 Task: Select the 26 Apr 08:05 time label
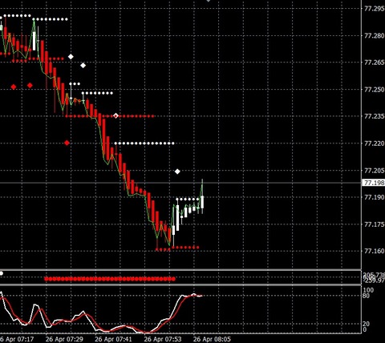[x=212, y=339]
